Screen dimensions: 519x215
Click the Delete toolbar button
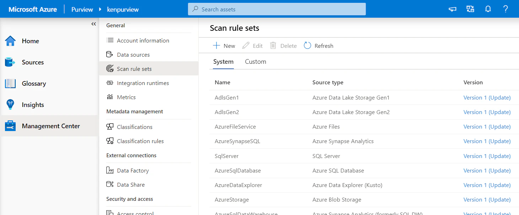click(283, 46)
